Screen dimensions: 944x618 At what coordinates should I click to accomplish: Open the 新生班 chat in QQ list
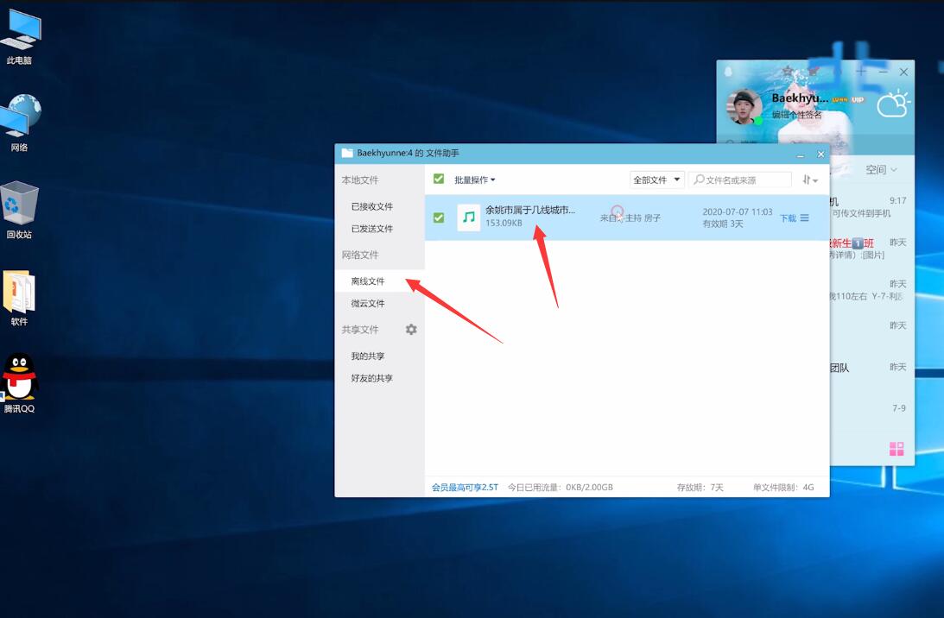pyautogui.click(x=871, y=249)
